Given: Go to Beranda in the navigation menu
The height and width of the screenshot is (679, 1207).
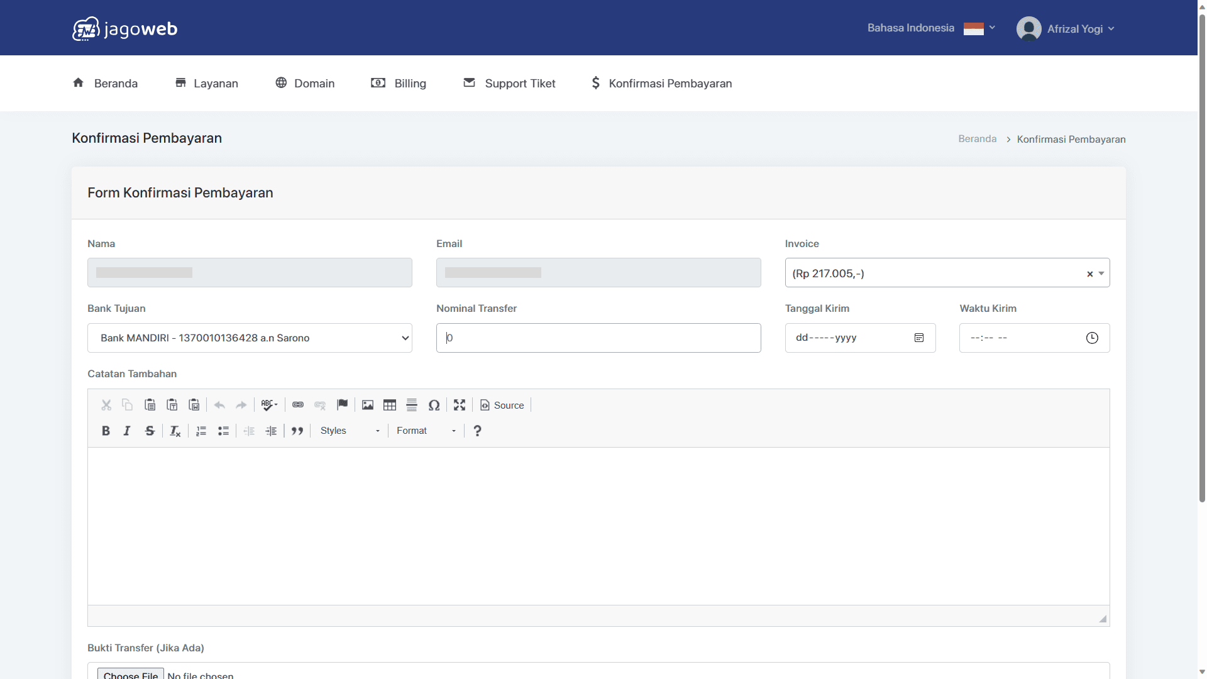Looking at the screenshot, I should pos(105,83).
